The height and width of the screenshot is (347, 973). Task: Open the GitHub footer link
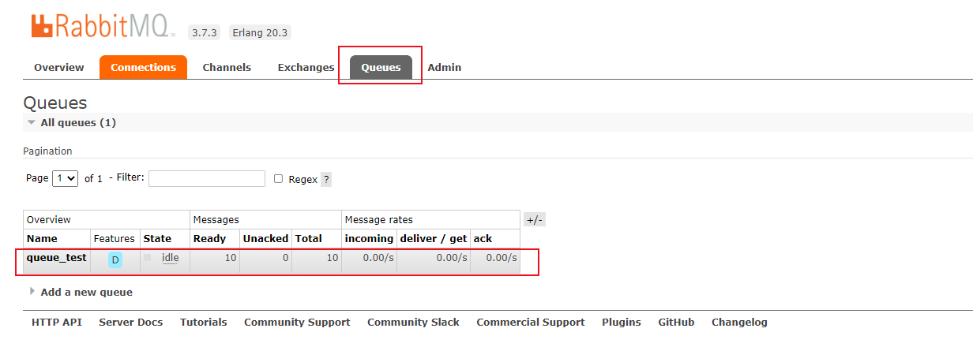(676, 323)
